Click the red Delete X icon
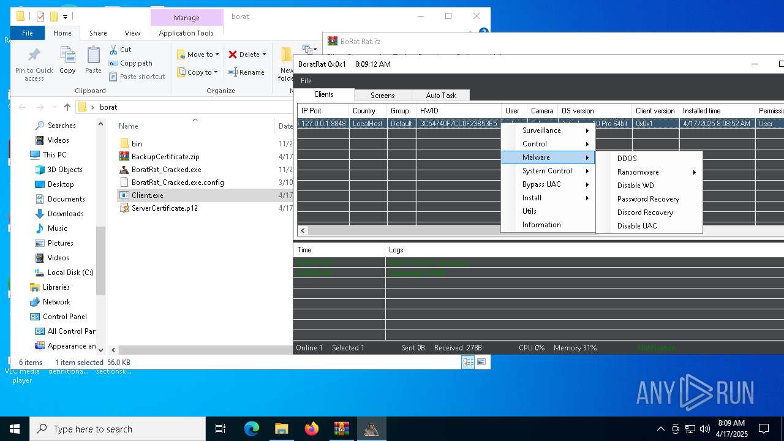The image size is (784, 441). [x=233, y=55]
